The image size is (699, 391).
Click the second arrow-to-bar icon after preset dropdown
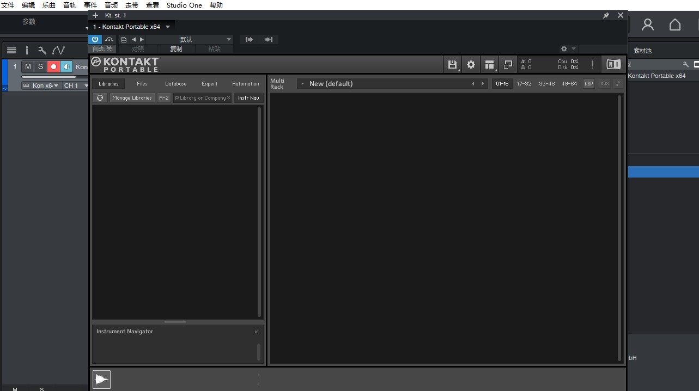click(x=269, y=39)
